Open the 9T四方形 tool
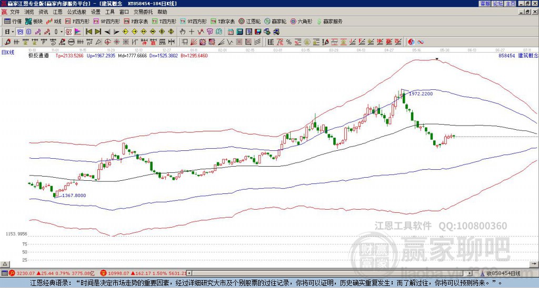This screenshot has height=288, width=539. (193, 21)
